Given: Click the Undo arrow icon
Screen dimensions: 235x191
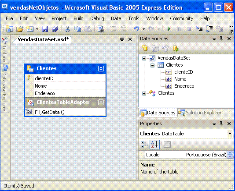Looking at the screenshot, I should 136,28.
